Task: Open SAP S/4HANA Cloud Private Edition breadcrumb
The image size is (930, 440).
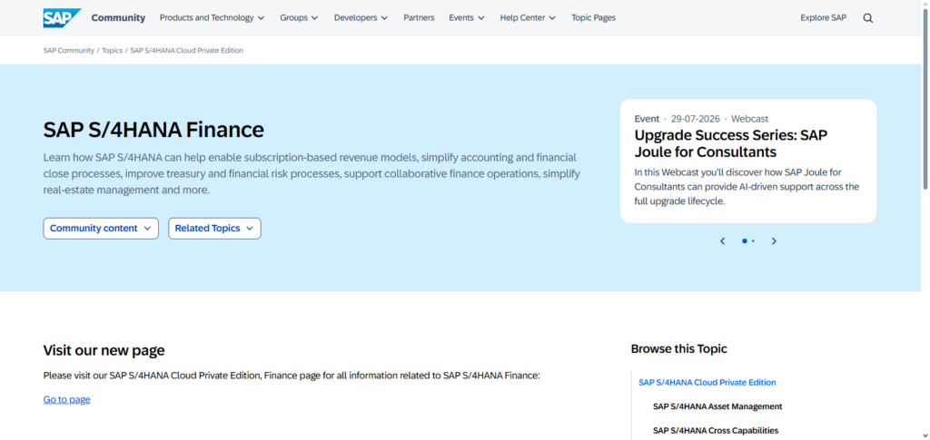Action: coord(187,50)
